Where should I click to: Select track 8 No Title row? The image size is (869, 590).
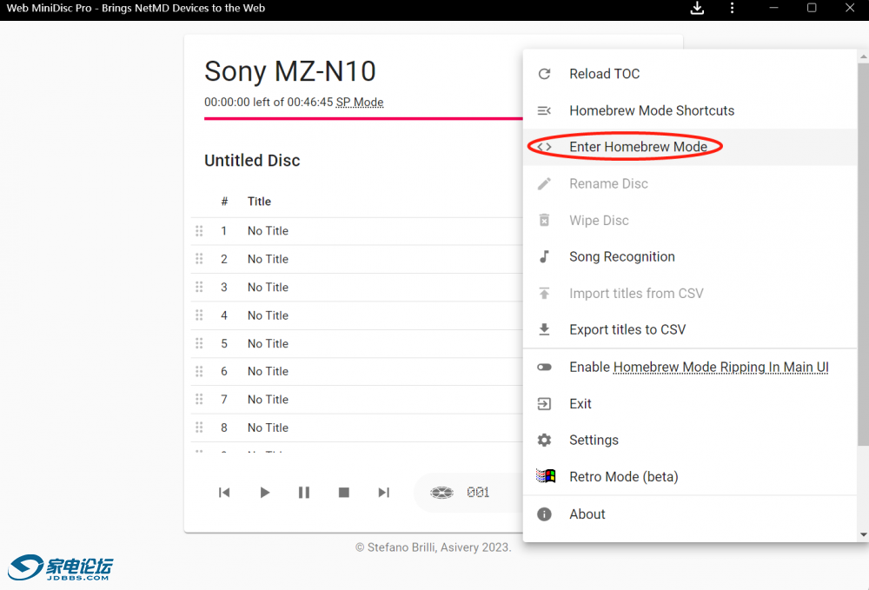(356, 428)
